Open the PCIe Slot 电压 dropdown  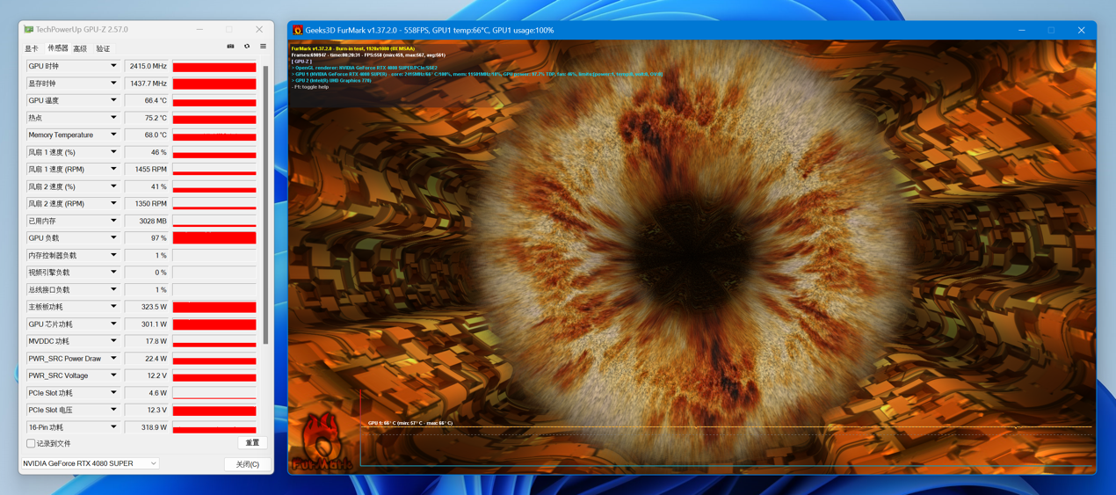click(x=113, y=411)
